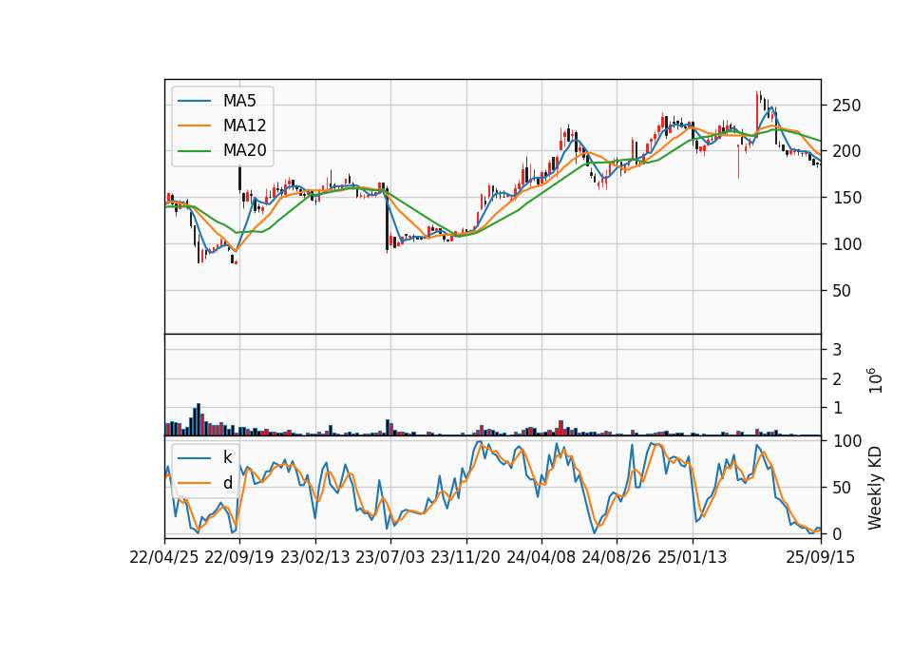Viewport: 912px width, 656px height.
Task: Click the KD axis tick label 50
Action: point(842,488)
